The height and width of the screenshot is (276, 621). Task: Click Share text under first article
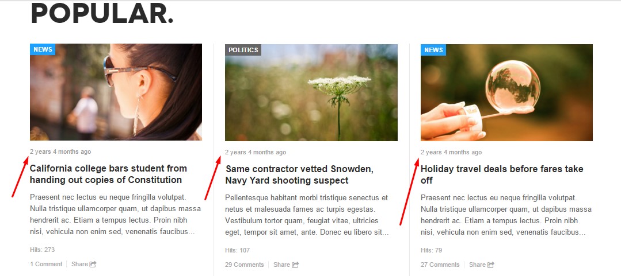tap(79, 264)
